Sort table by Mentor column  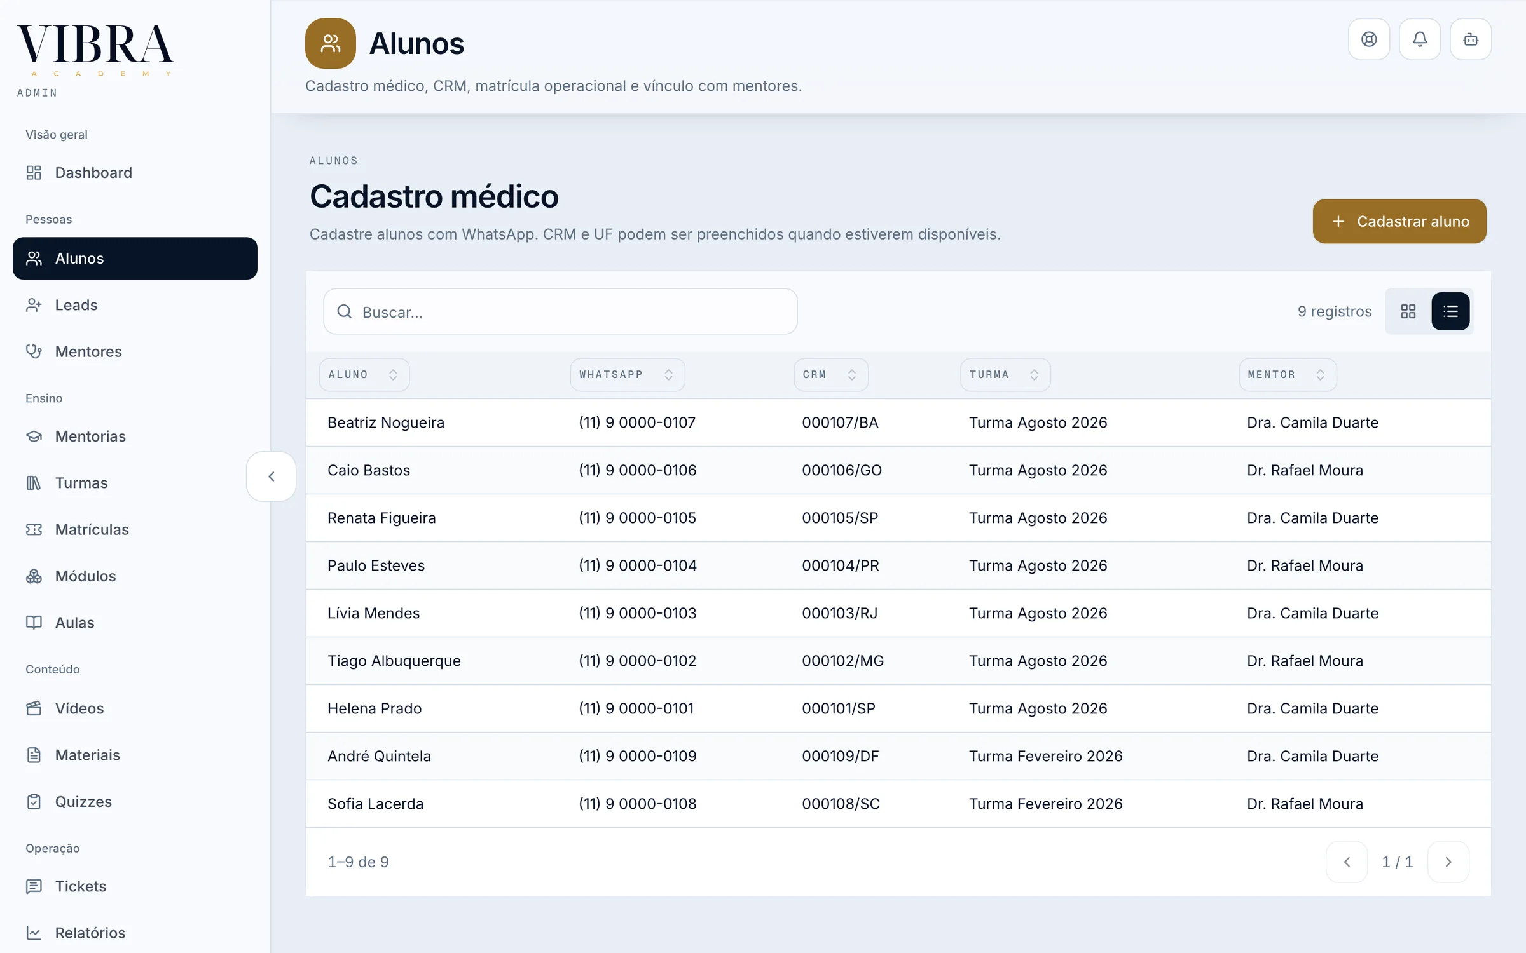click(1287, 375)
